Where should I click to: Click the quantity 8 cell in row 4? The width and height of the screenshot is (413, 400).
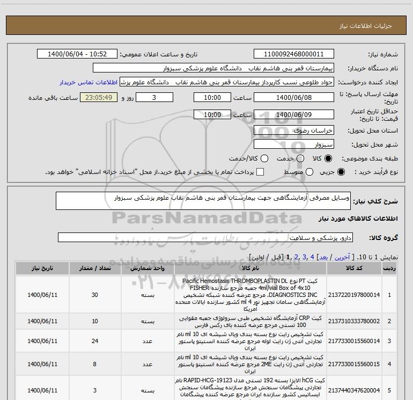[x=95, y=364]
